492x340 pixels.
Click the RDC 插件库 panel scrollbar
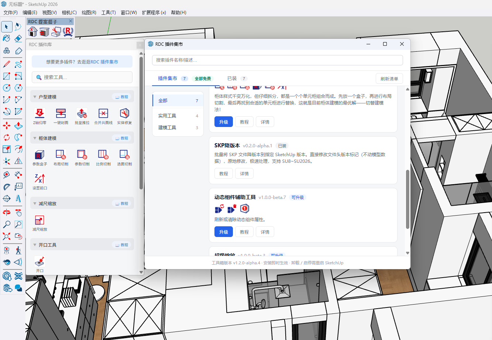tap(141, 123)
